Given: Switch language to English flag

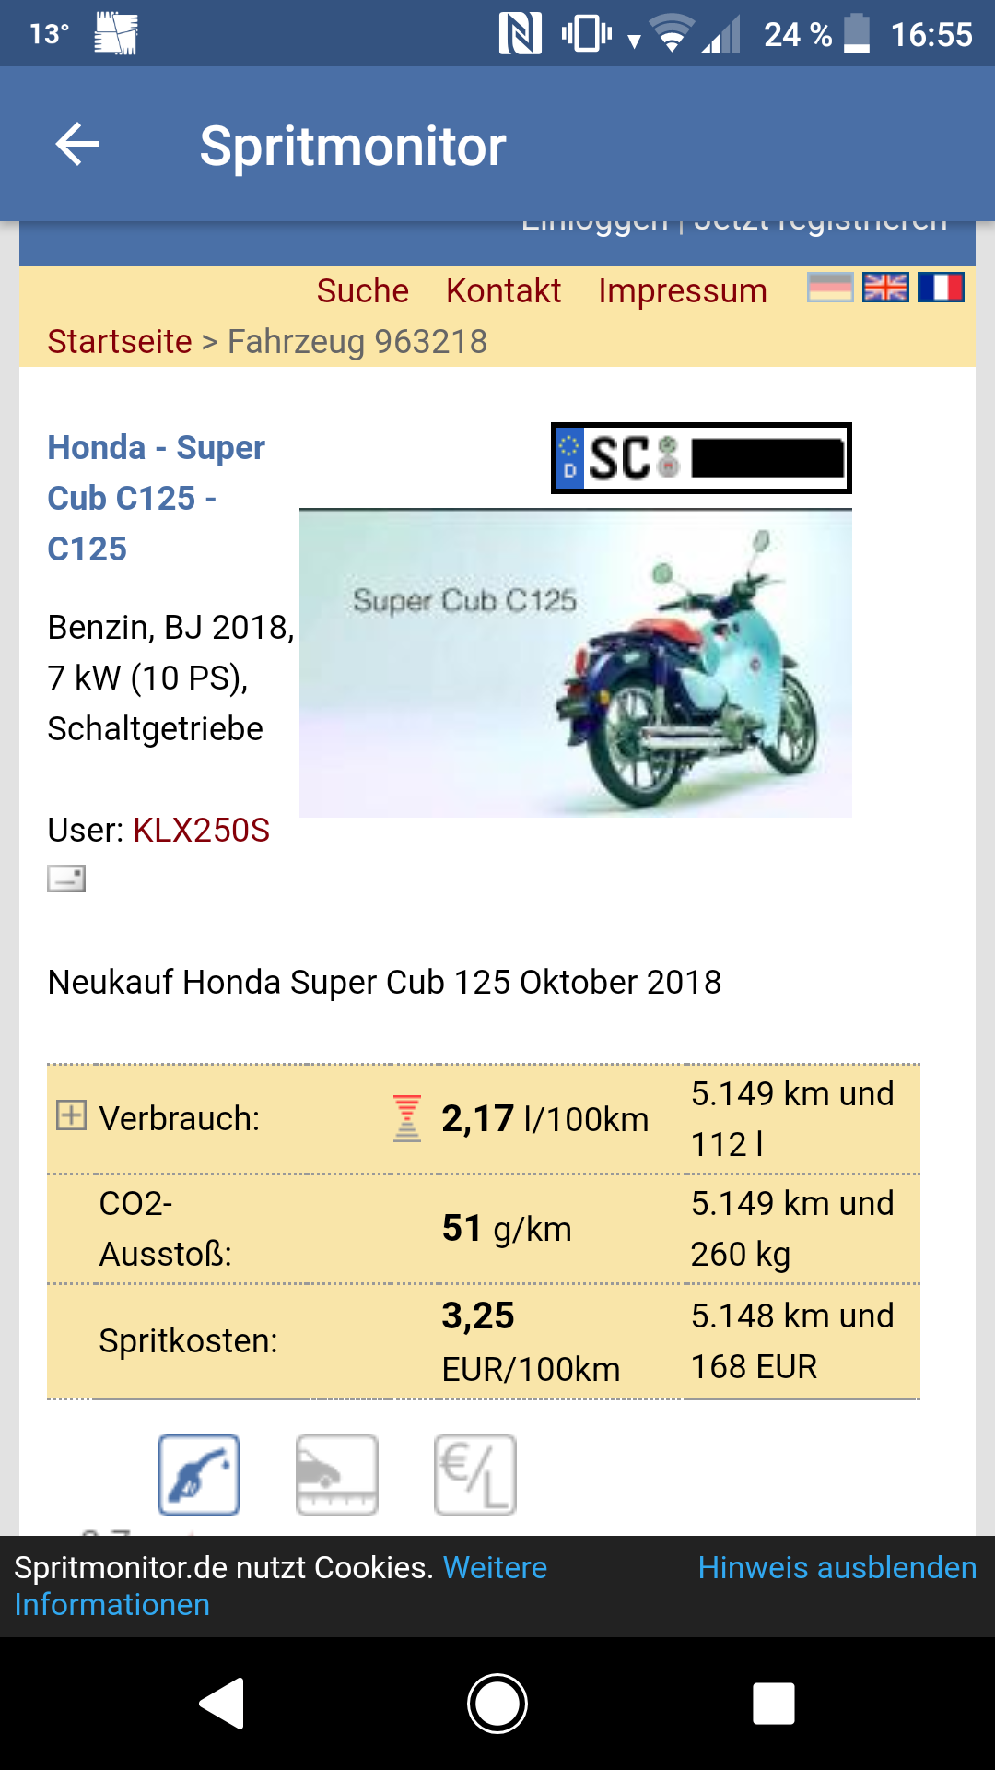Looking at the screenshot, I should click(x=885, y=288).
